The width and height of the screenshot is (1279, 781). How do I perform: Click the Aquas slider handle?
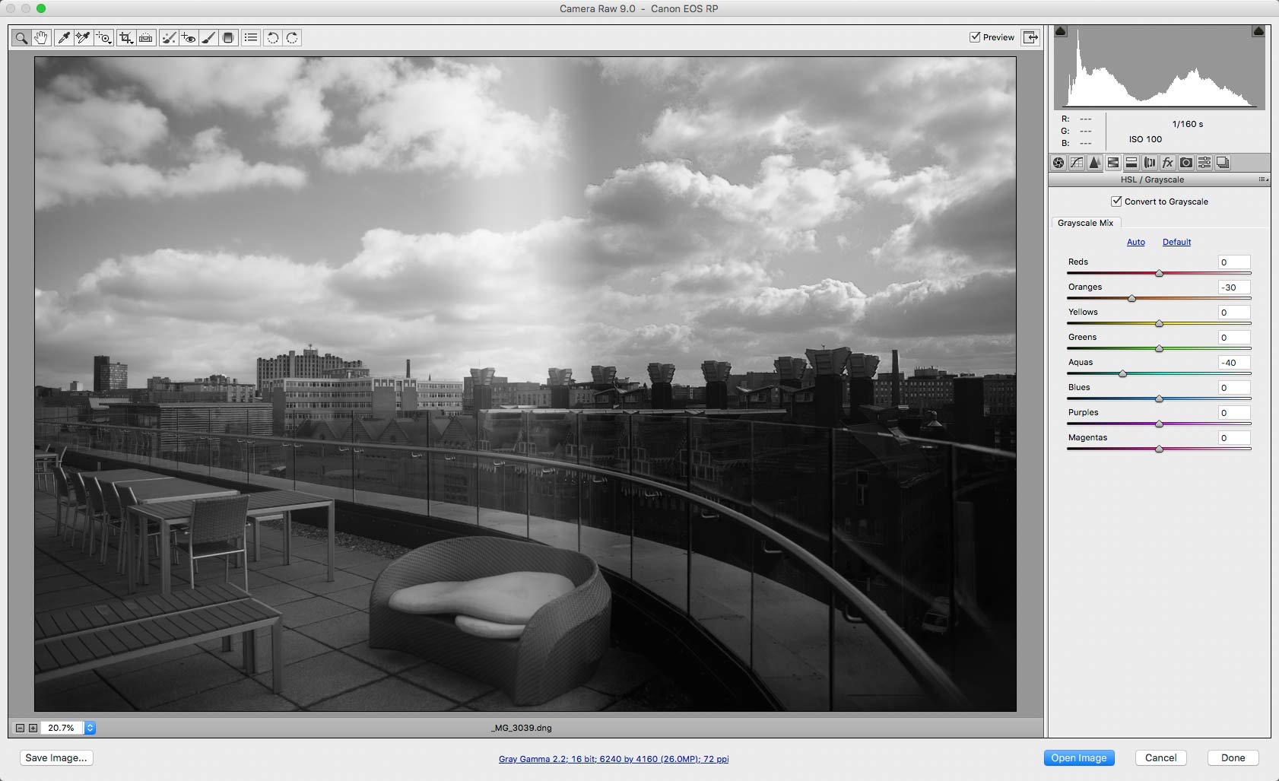(x=1122, y=373)
